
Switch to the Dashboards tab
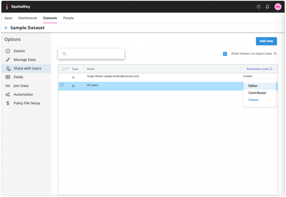pyautogui.click(x=28, y=18)
